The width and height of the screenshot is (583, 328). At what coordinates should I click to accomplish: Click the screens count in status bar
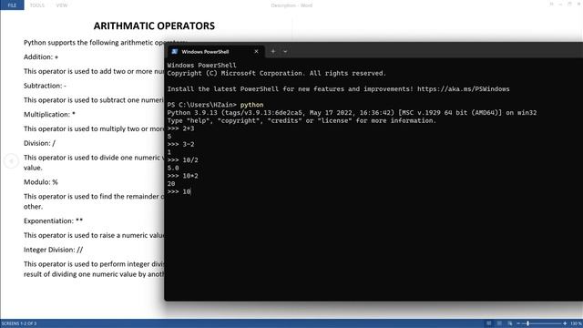(19, 323)
